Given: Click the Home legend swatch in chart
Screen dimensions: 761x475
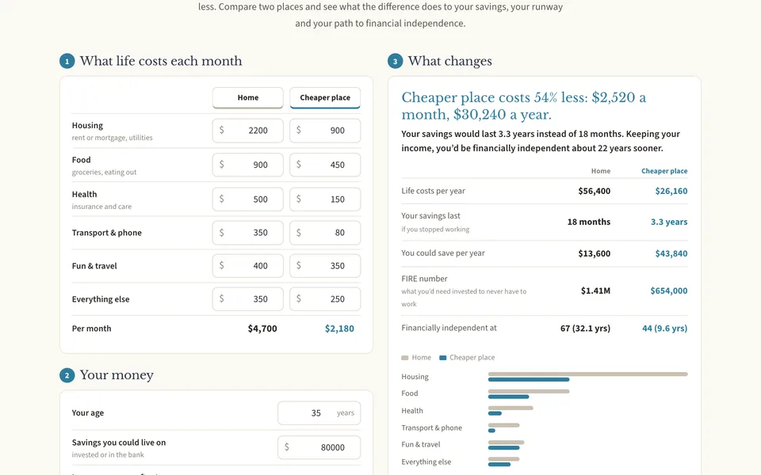Looking at the screenshot, I should point(405,358).
